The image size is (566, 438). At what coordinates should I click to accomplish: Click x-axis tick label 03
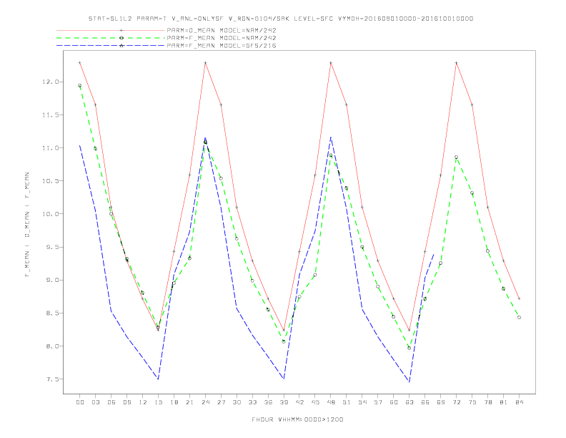click(x=95, y=402)
